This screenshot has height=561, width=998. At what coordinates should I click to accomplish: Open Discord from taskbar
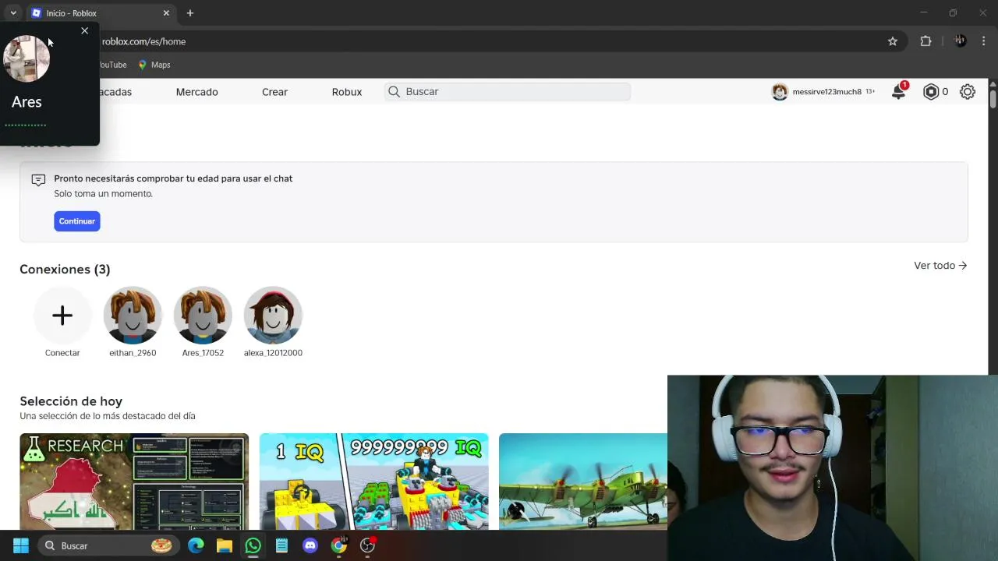[x=310, y=545]
